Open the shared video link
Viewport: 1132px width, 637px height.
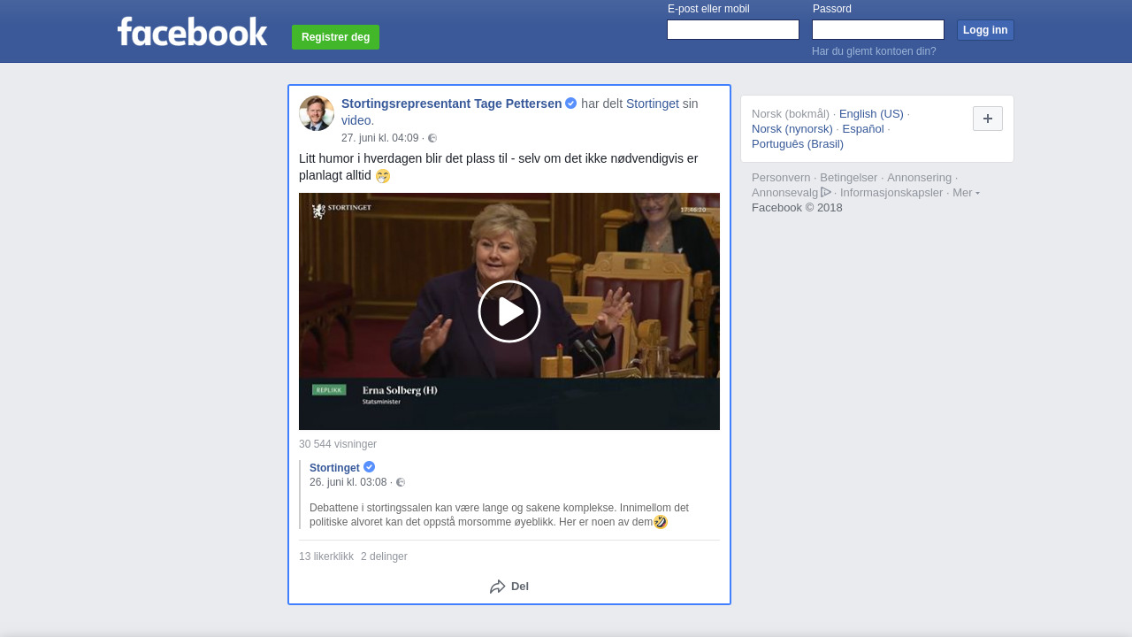(x=357, y=120)
